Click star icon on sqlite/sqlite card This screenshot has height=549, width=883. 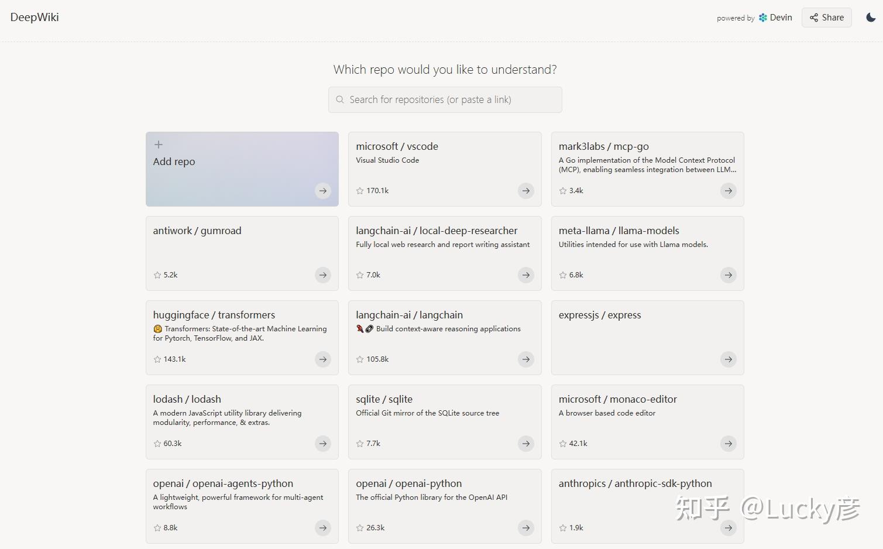point(360,444)
